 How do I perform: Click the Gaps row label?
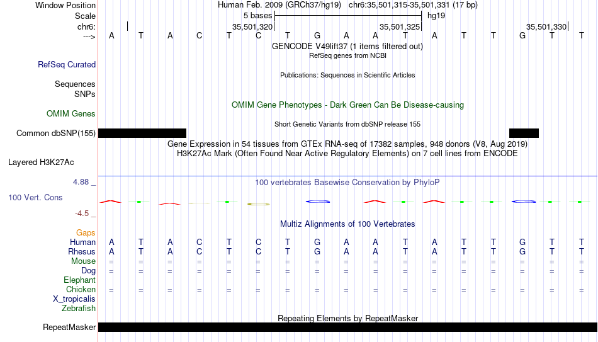(86, 233)
